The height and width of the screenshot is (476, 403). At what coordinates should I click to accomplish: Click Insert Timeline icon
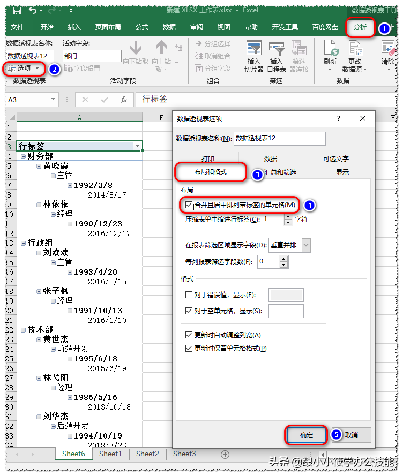(x=277, y=49)
